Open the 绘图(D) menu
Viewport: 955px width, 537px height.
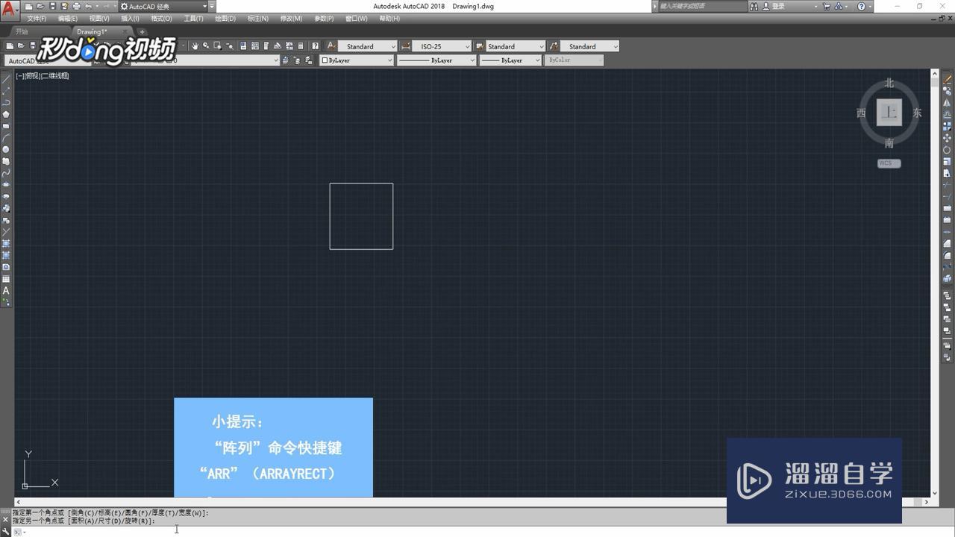tap(225, 19)
